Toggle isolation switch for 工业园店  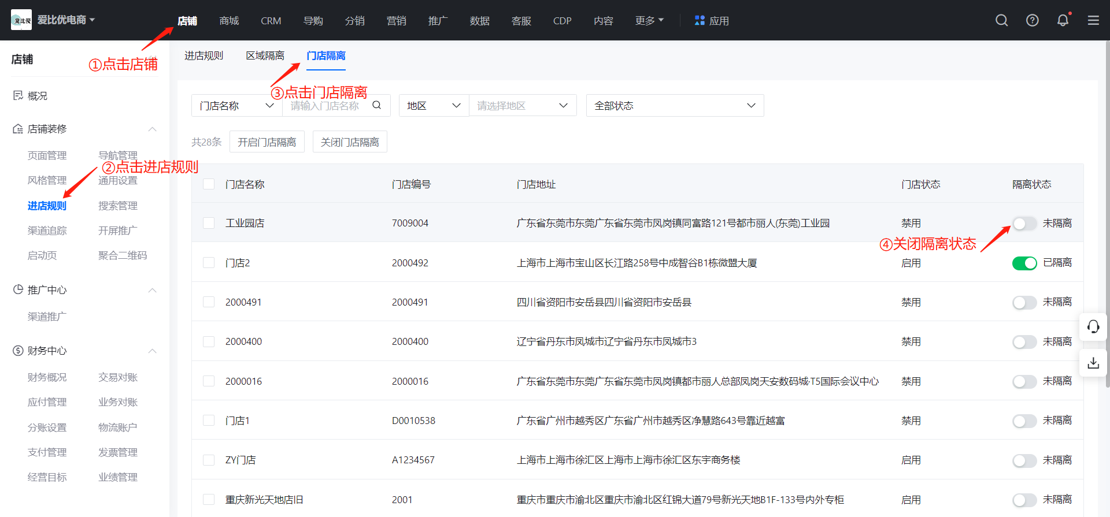pyautogui.click(x=1024, y=224)
